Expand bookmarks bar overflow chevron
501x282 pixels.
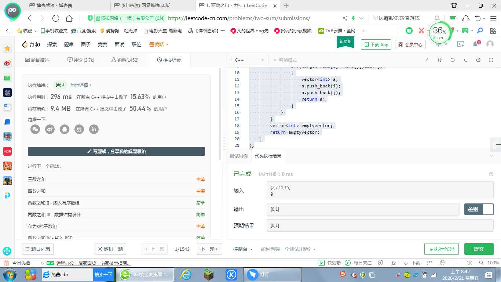(364, 31)
